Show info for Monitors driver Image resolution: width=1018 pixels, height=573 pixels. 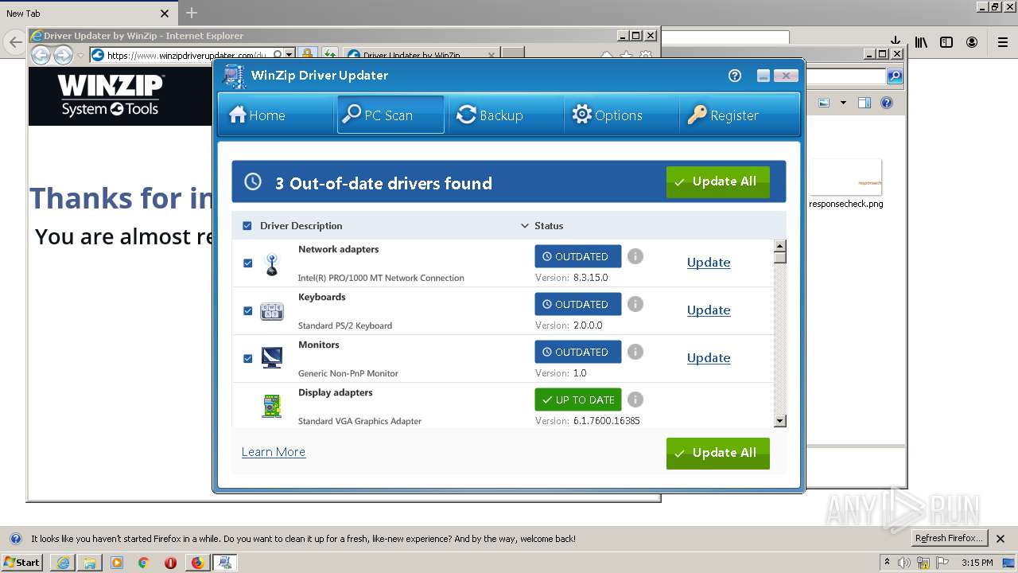[635, 352]
